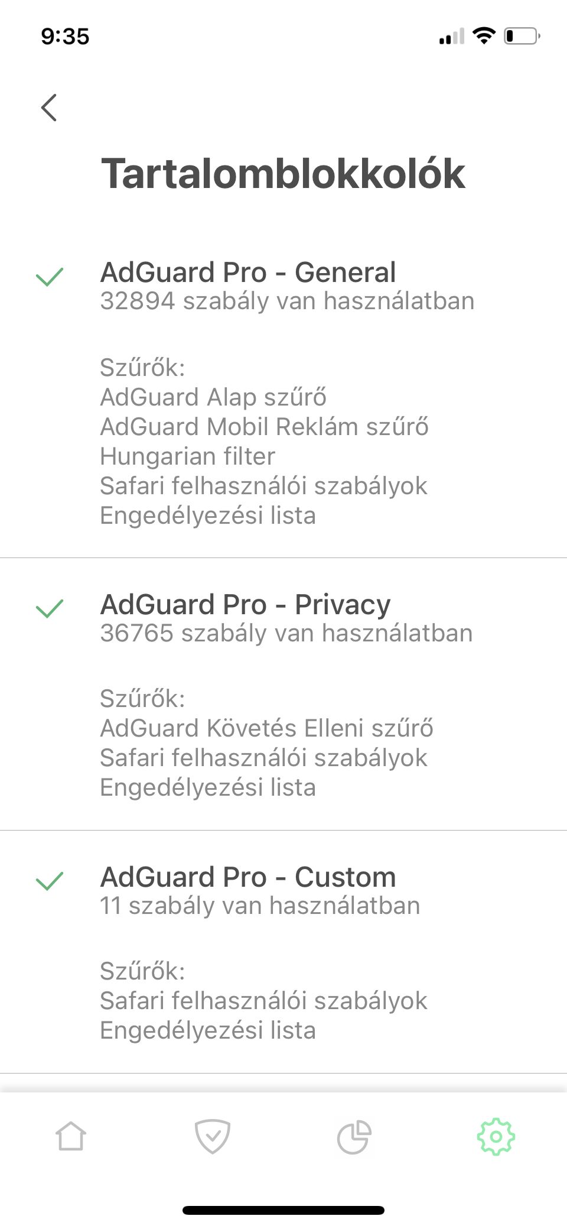Viewport: 567px width, 1229px height.
Task: Open the Statistics pie chart tab
Action: 354,1137
